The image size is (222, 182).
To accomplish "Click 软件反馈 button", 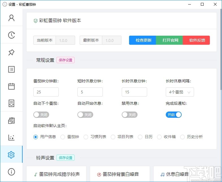I will pos(196,40).
